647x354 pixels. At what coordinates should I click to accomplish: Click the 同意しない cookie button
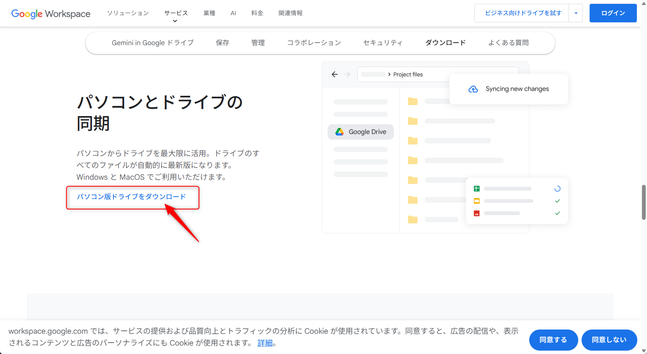(x=609, y=340)
